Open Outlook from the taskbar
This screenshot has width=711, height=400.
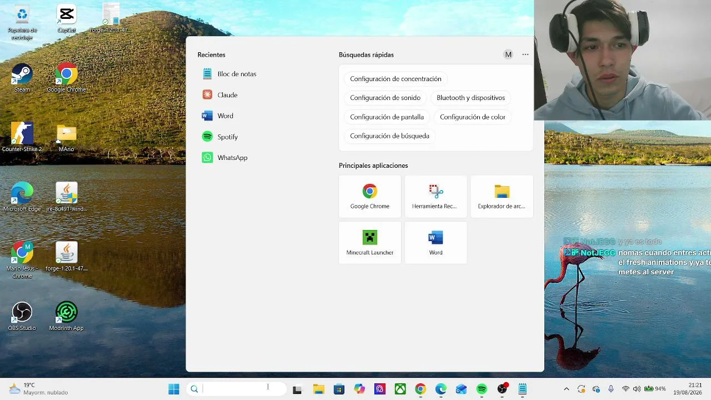pyautogui.click(x=461, y=389)
